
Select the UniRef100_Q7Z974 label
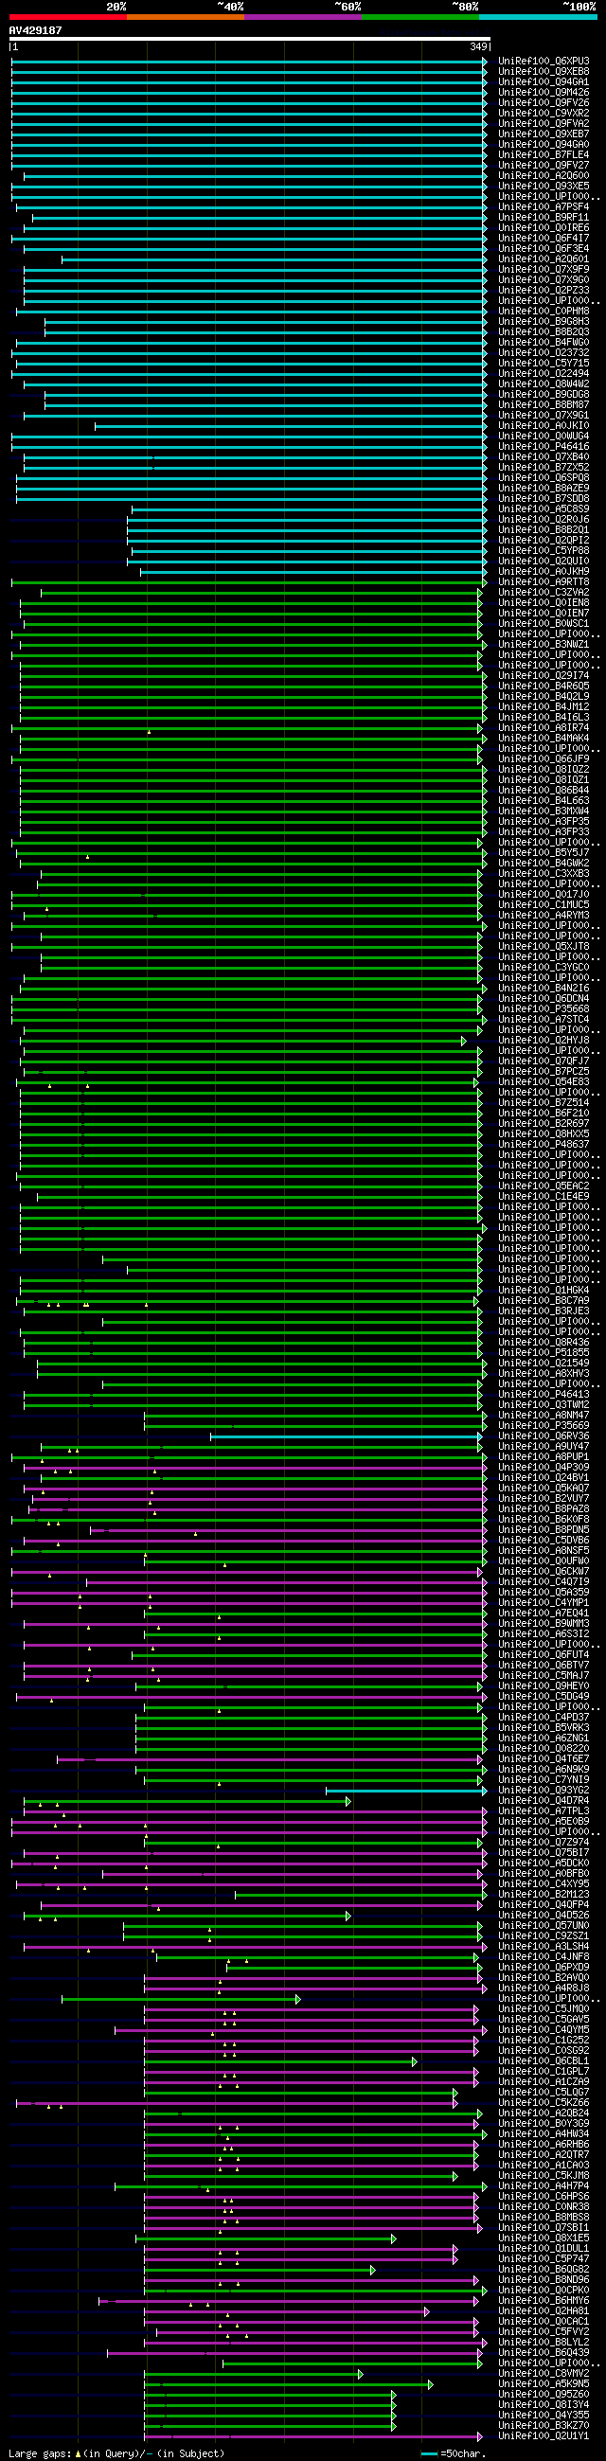coord(544,1843)
